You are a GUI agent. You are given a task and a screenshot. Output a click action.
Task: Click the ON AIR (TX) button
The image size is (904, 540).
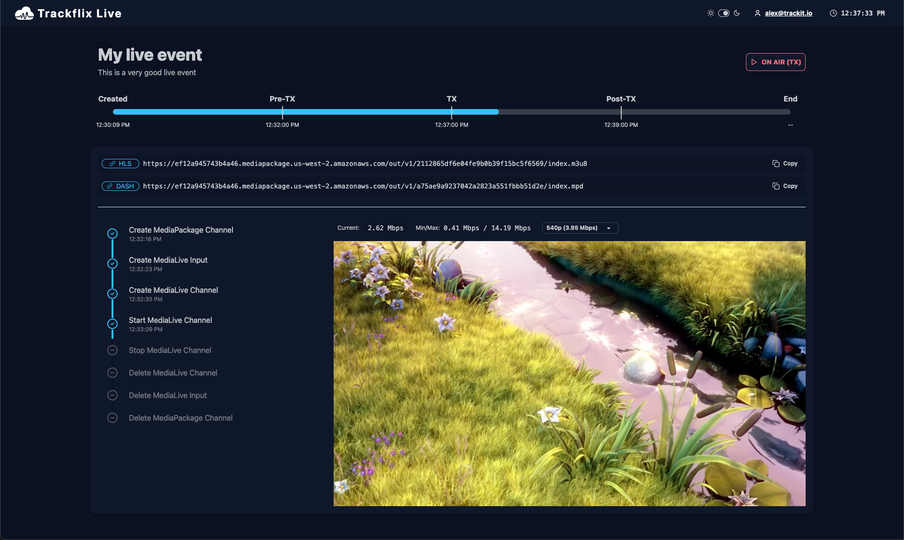point(776,62)
